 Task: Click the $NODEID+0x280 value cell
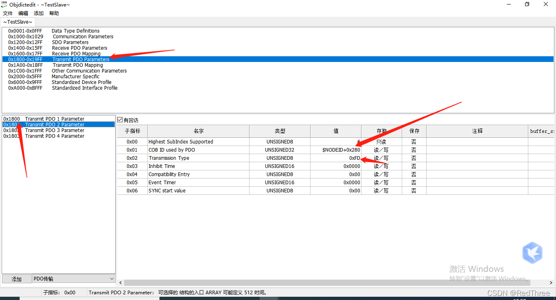336,150
